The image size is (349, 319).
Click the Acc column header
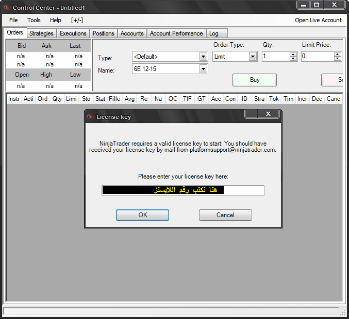tap(216, 99)
